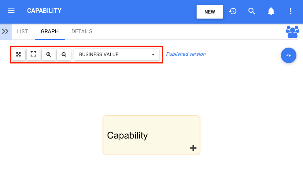Click the search magnifier icon
The height and width of the screenshot is (190, 303).
click(252, 11)
